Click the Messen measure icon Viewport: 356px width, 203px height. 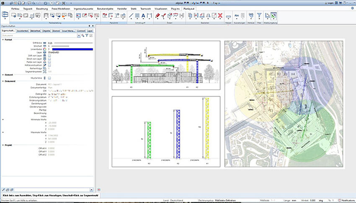tap(228, 16)
